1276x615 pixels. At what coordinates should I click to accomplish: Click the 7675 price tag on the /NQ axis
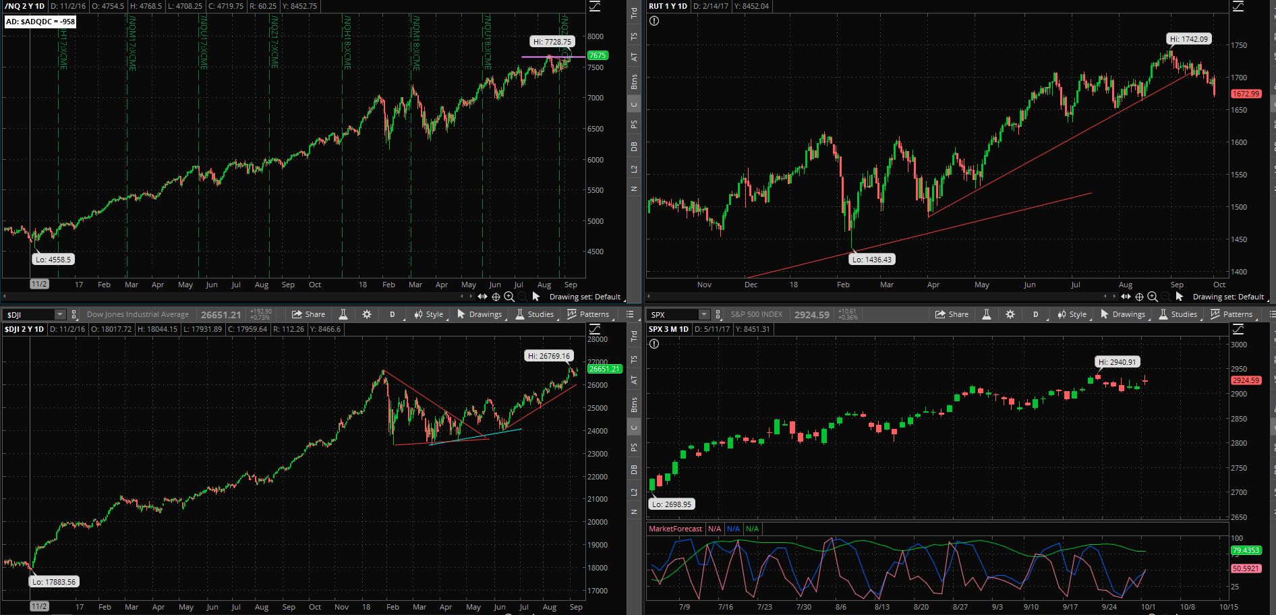pos(598,55)
